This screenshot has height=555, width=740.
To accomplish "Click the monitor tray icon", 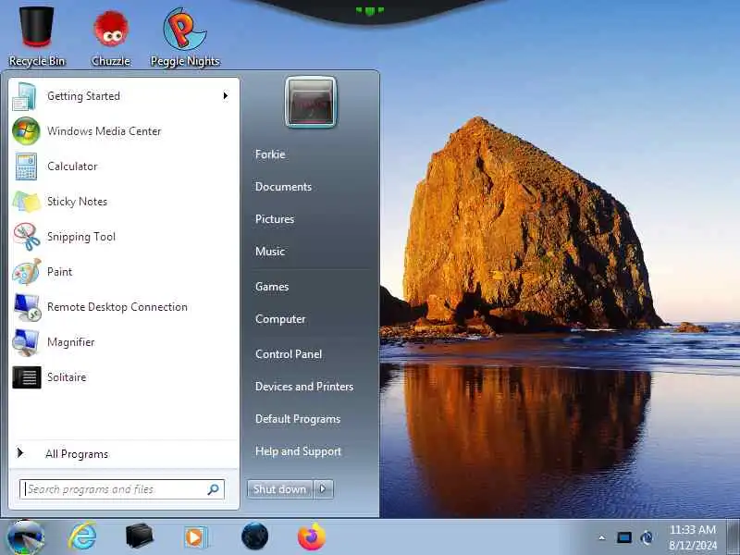I will click(624, 537).
